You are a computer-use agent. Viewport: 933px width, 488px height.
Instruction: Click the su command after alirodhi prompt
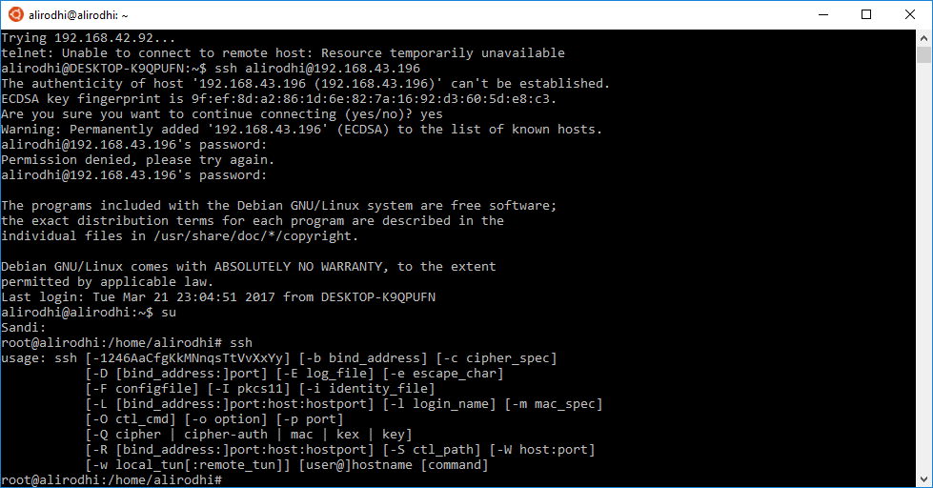[x=169, y=313]
